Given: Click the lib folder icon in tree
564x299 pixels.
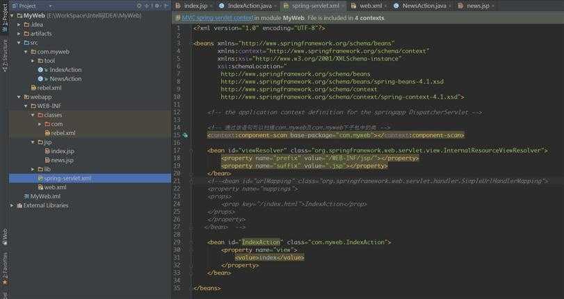Looking at the screenshot, I should click(x=40, y=169).
